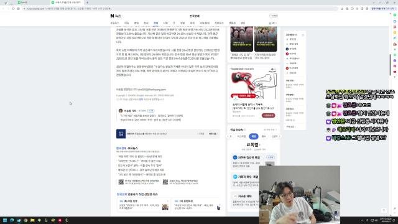The image size is (398, 224).
Task: Click the red button in advertisement
Action: pyautogui.click(x=268, y=116)
